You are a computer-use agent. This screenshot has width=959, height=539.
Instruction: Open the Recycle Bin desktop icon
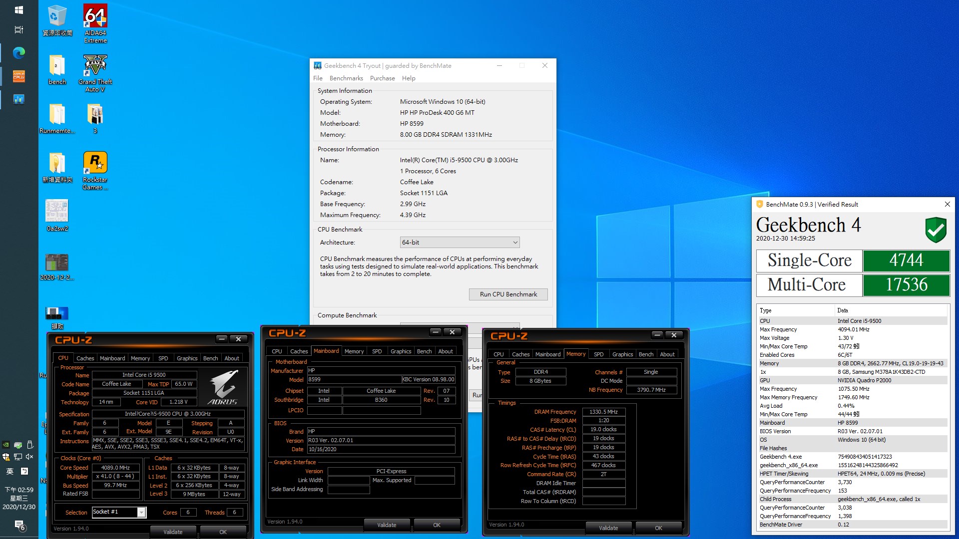(57, 21)
